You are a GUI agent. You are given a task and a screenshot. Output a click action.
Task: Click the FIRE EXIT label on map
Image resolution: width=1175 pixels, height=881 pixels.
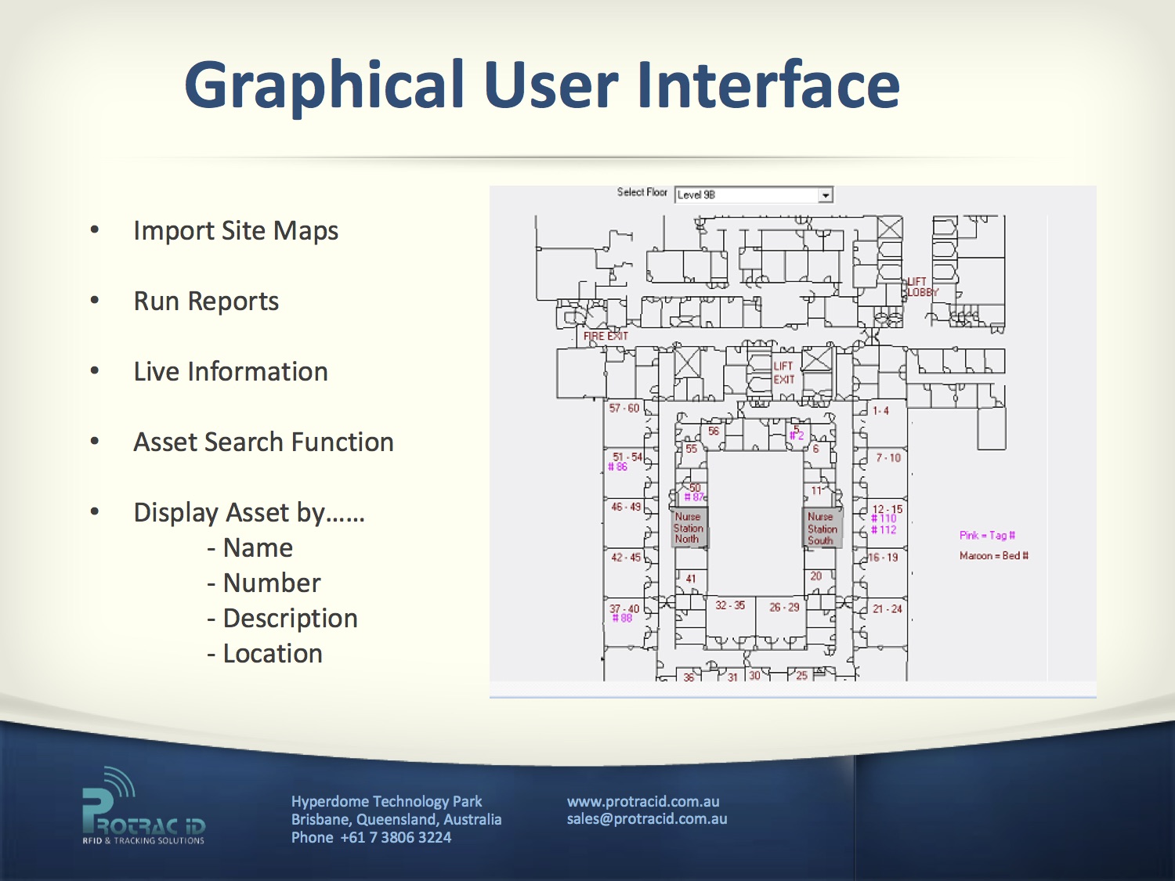(x=606, y=336)
